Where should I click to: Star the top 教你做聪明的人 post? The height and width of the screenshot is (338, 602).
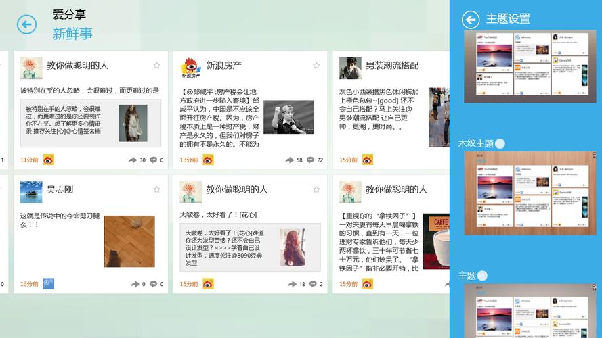pos(156,65)
